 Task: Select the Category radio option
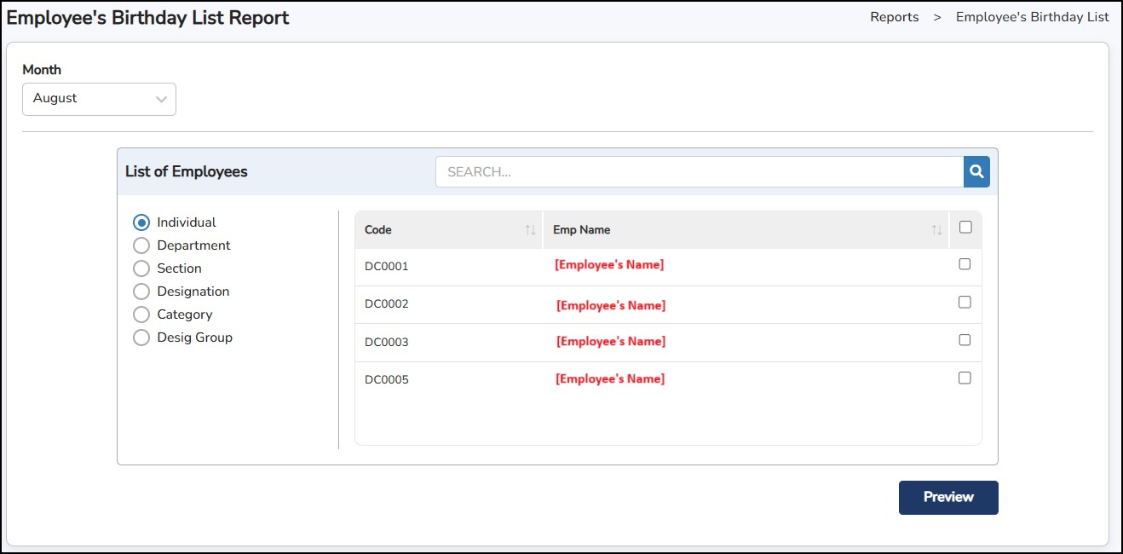141,315
